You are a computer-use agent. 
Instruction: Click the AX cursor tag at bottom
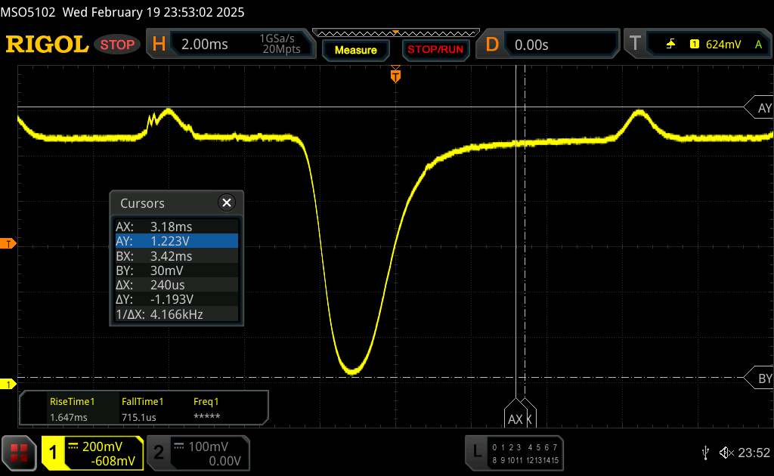(x=515, y=418)
